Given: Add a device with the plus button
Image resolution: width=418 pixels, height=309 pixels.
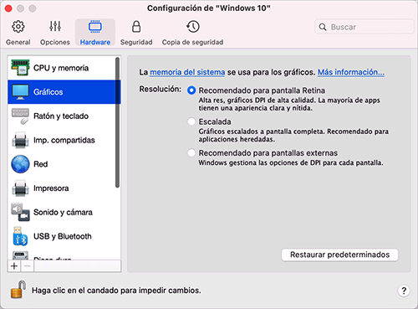Looking at the screenshot, I should coord(14,266).
